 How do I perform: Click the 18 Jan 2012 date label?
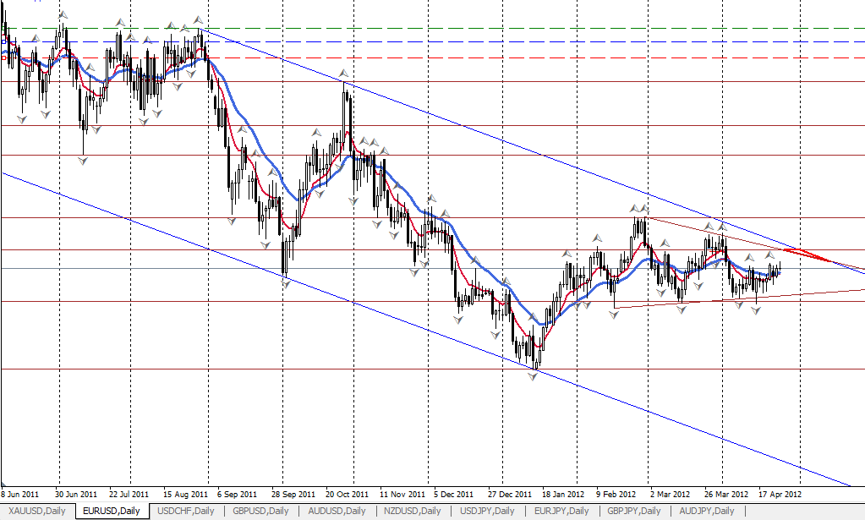[563, 494]
